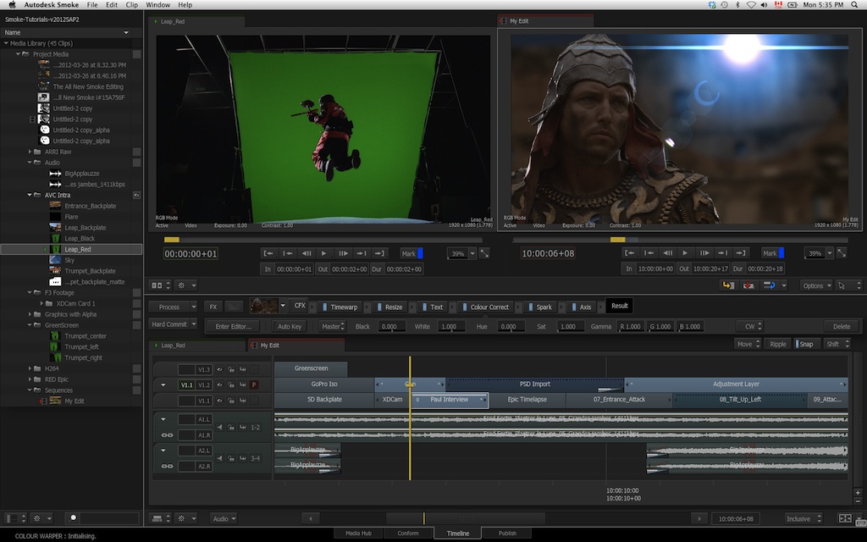Click the Leap_Backplate clip thumbnail icon
Screen dimensions: 867x542
coord(55,227)
